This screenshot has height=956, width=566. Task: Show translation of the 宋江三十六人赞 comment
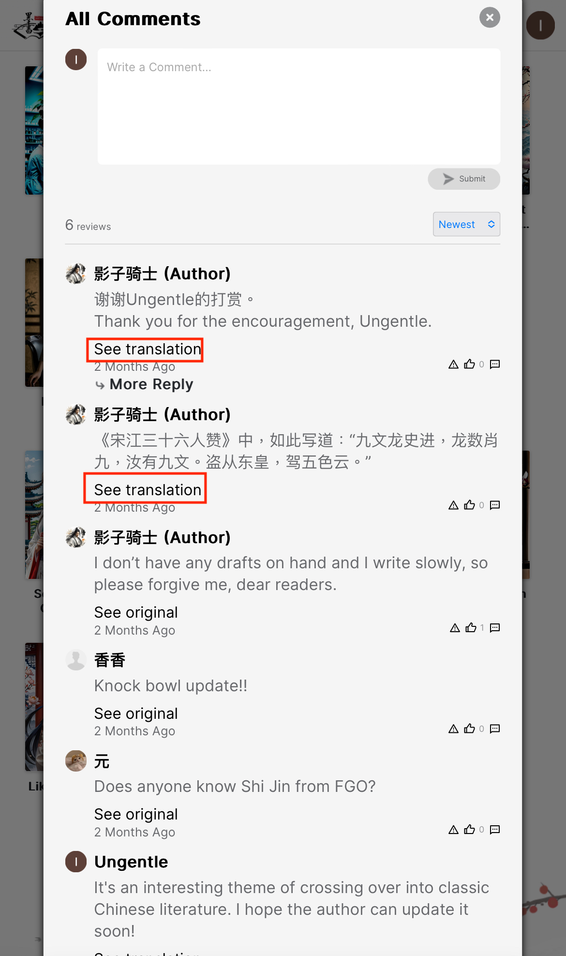pos(148,490)
